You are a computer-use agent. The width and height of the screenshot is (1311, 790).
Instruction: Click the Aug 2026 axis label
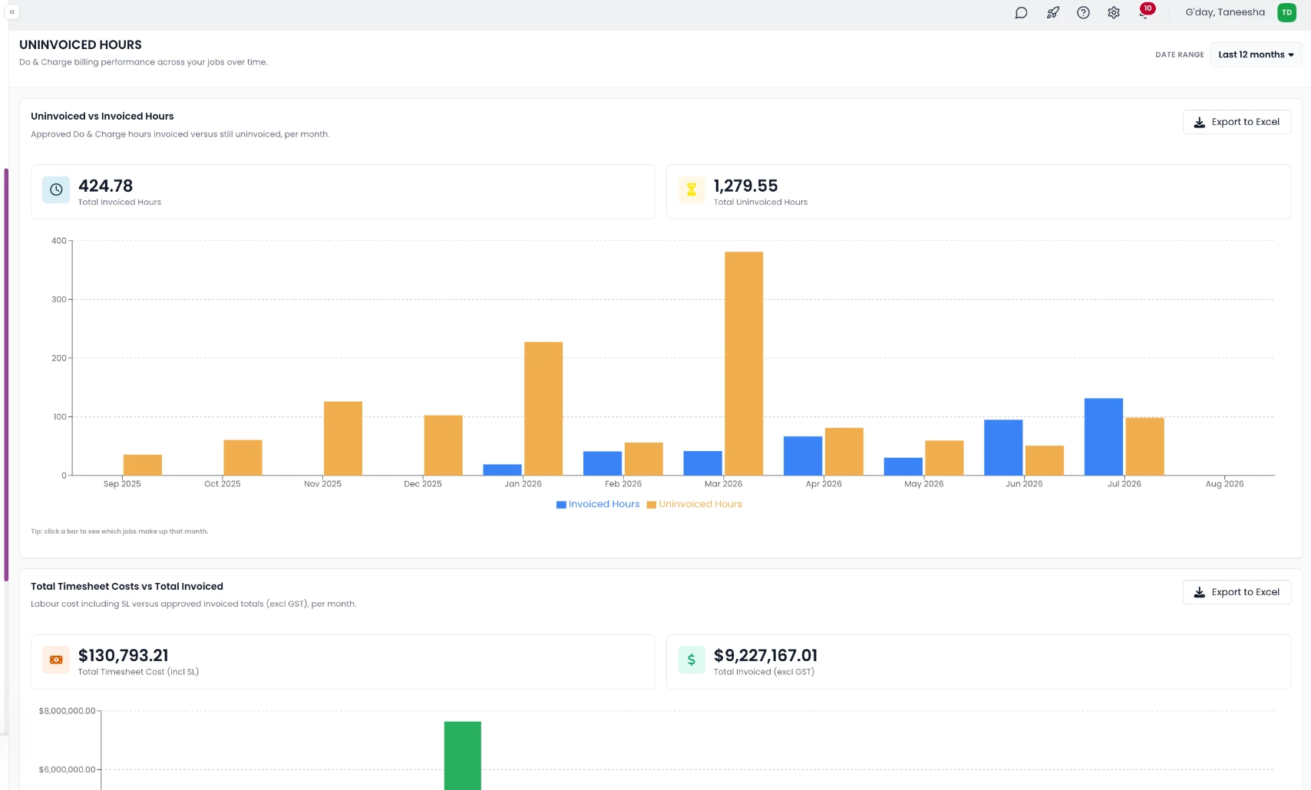pyautogui.click(x=1224, y=484)
